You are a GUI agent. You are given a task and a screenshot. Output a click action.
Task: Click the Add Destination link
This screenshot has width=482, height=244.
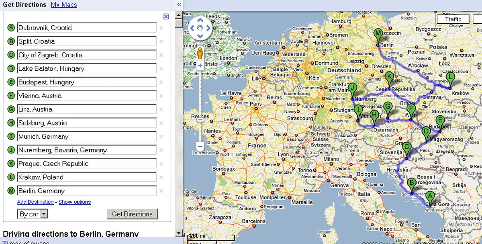pos(35,202)
